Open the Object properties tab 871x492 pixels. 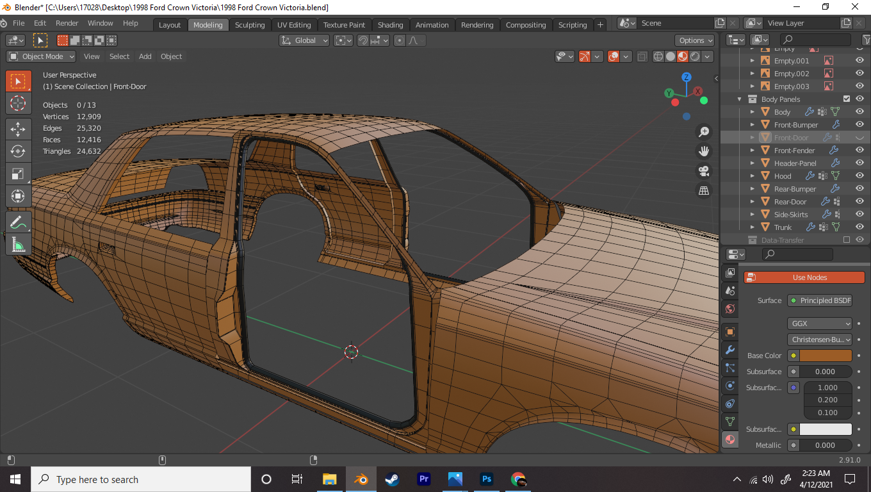click(729, 332)
